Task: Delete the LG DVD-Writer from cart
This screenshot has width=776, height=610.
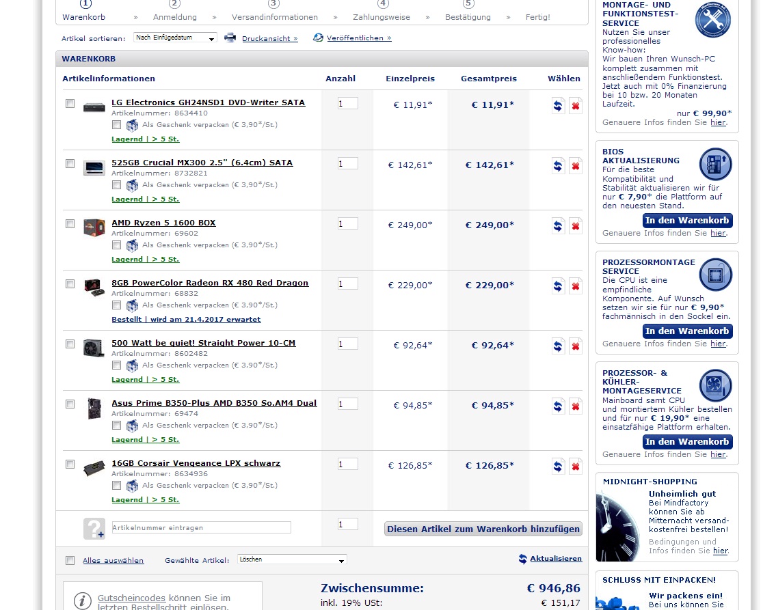Action: pyautogui.click(x=575, y=106)
